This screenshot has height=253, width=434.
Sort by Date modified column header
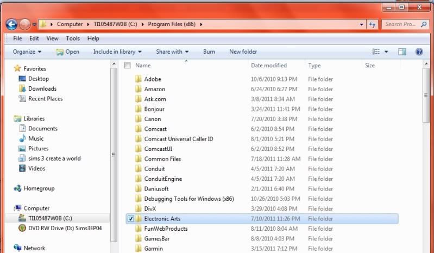[269, 66]
